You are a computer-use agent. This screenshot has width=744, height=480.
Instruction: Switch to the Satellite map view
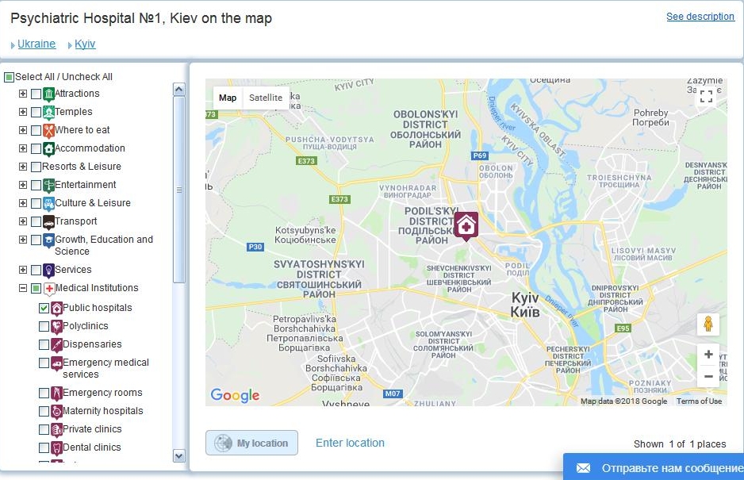(265, 98)
